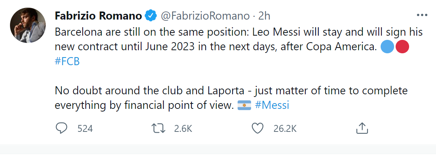Share the tweet via the share icon

tap(362, 128)
